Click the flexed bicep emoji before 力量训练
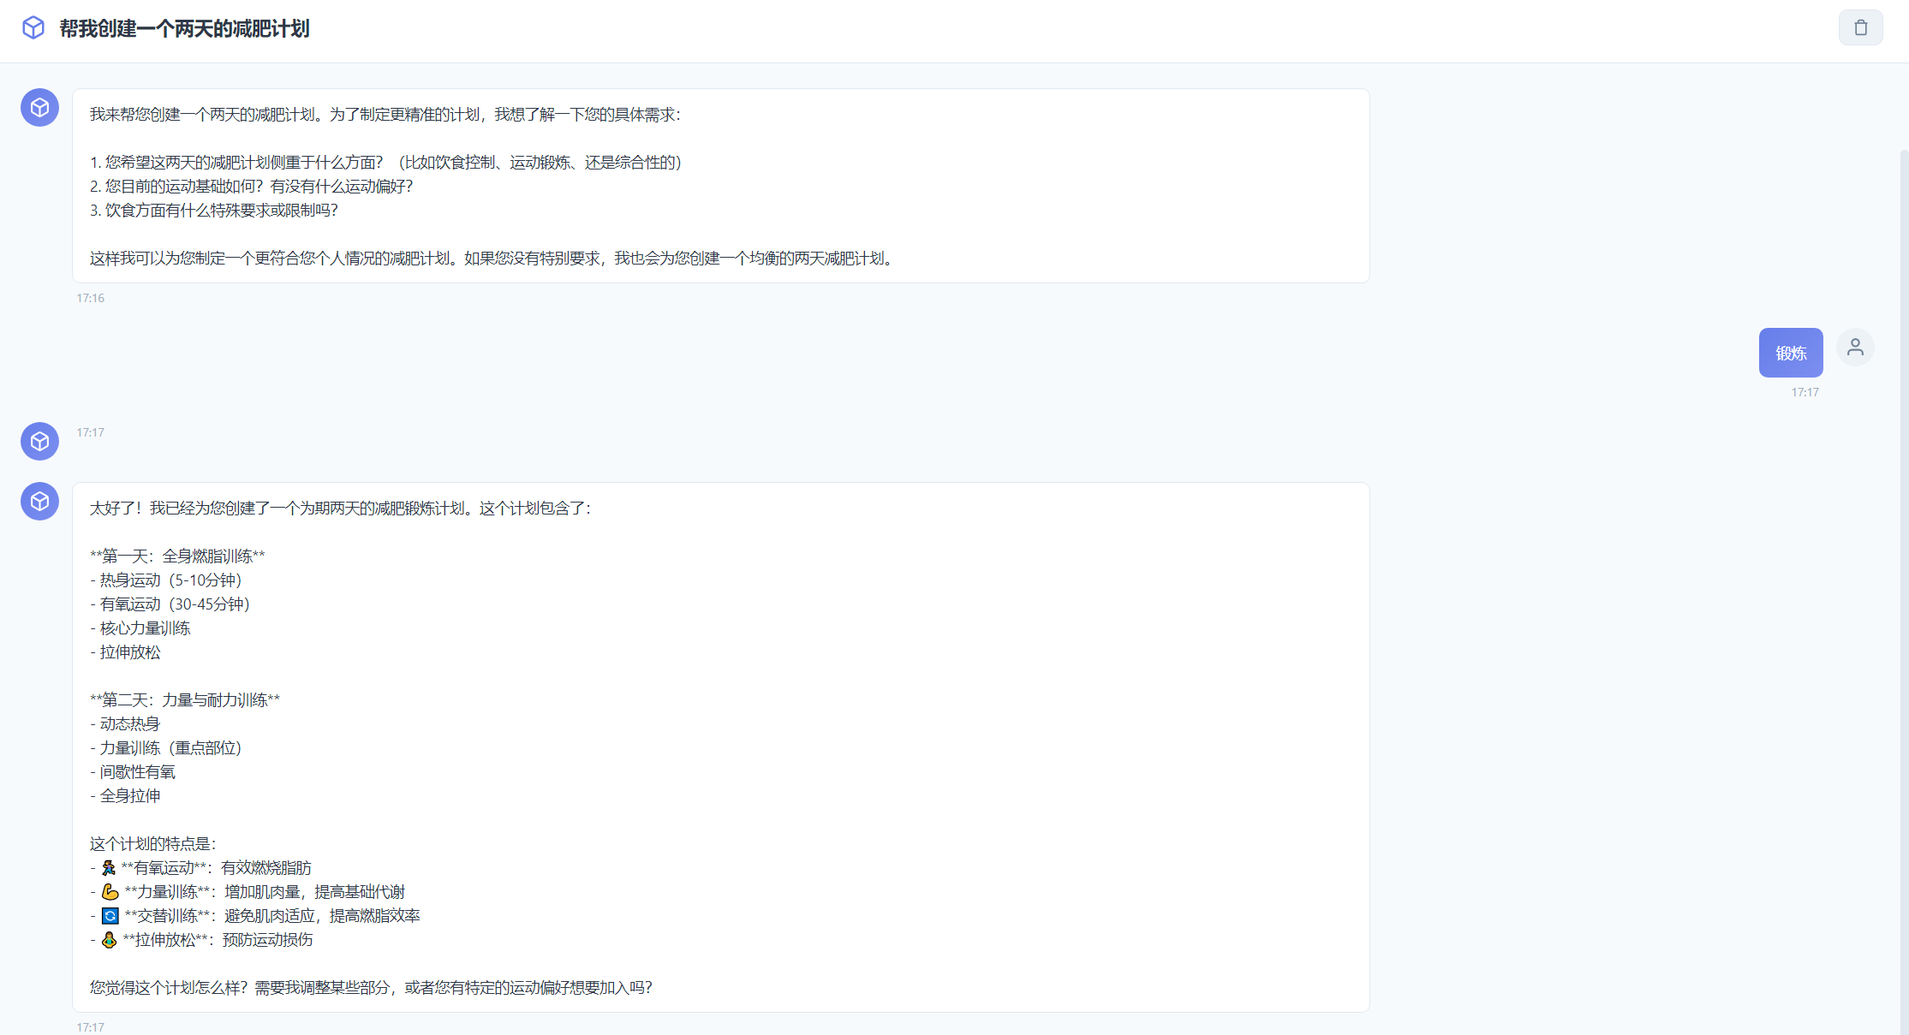1909x1035 pixels. 110,892
